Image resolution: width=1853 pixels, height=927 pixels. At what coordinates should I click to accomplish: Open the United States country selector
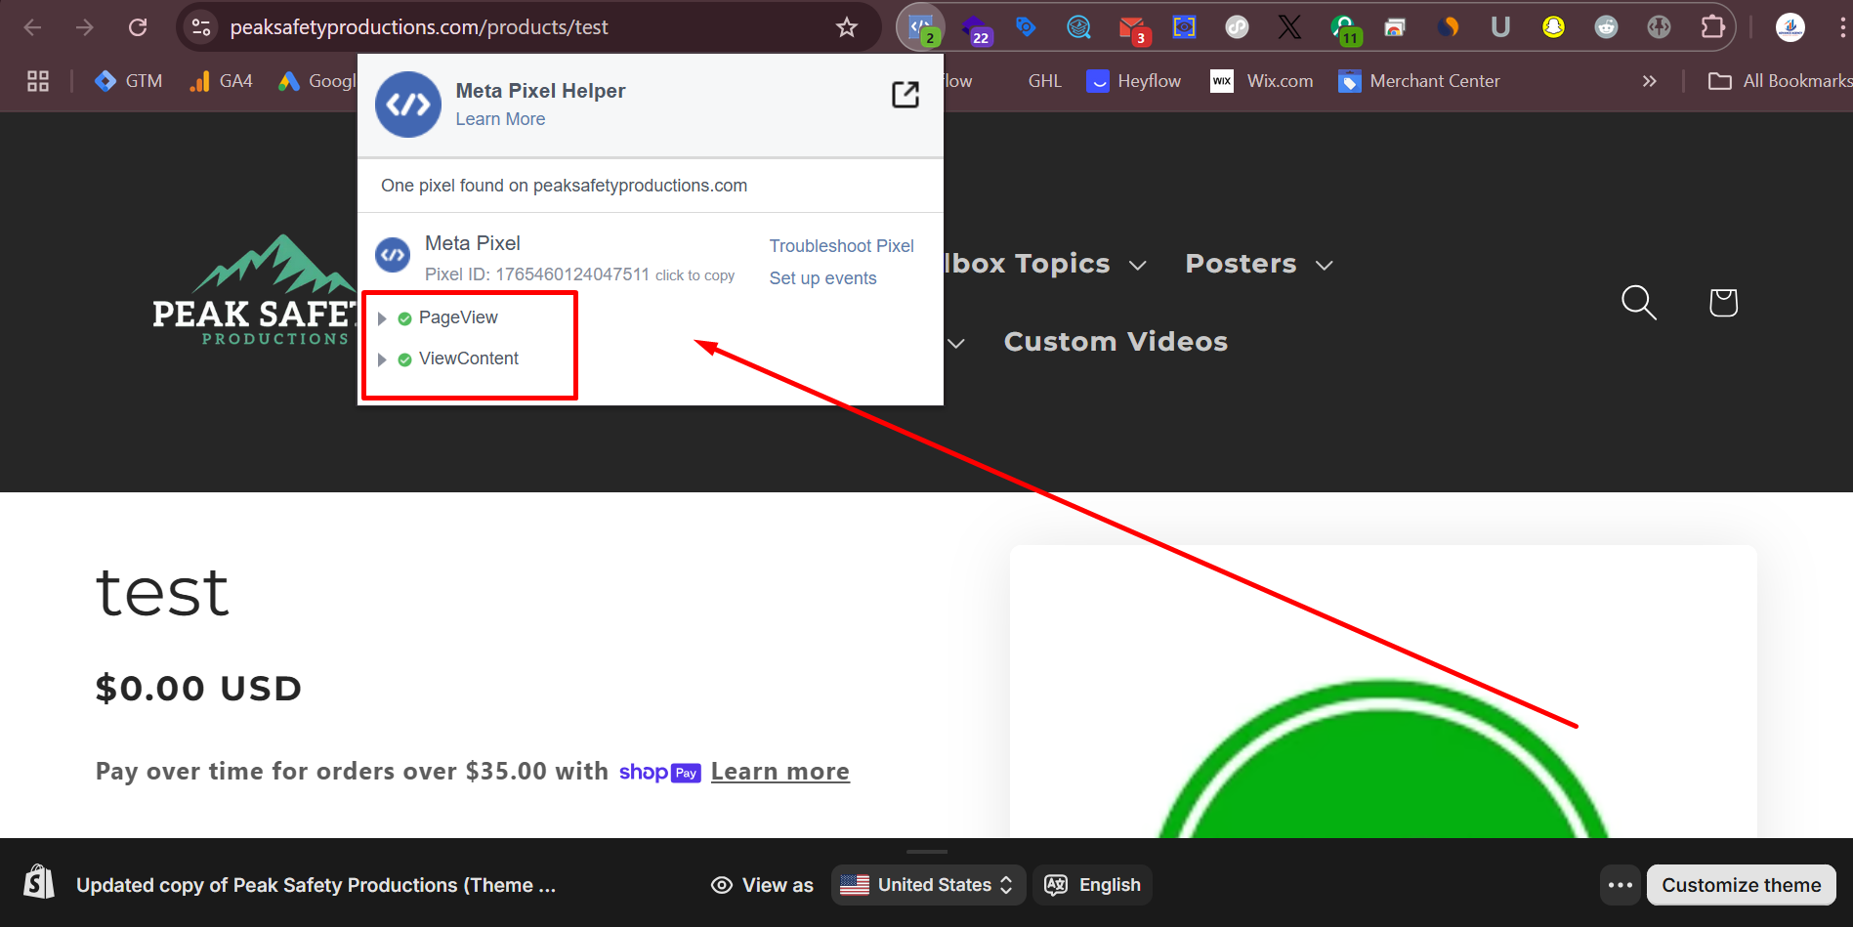tap(927, 885)
